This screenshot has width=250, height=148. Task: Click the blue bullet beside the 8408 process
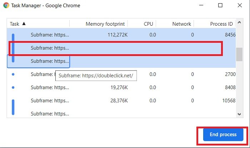click(x=13, y=87)
